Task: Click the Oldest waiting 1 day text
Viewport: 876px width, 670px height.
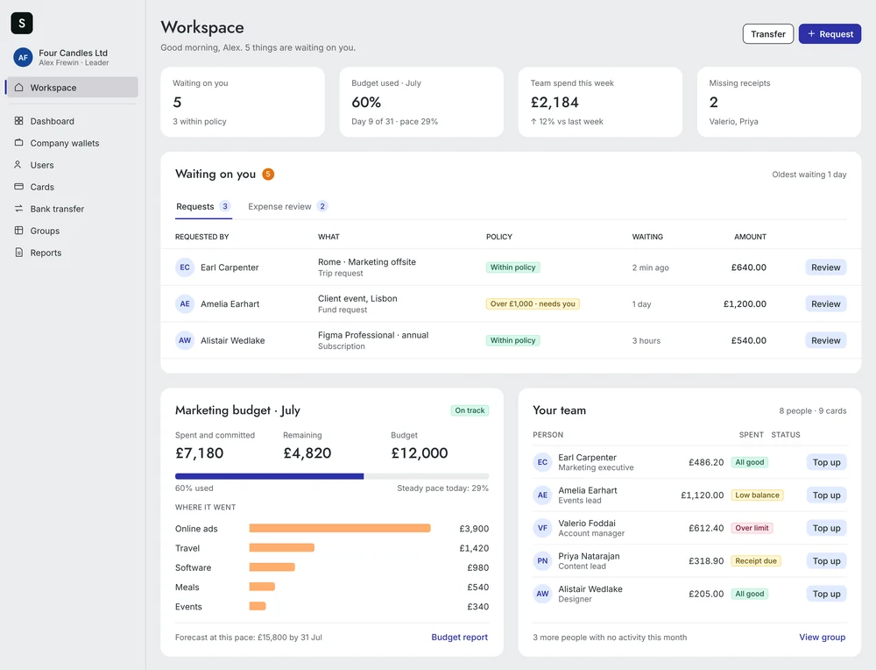Action: 809,175
